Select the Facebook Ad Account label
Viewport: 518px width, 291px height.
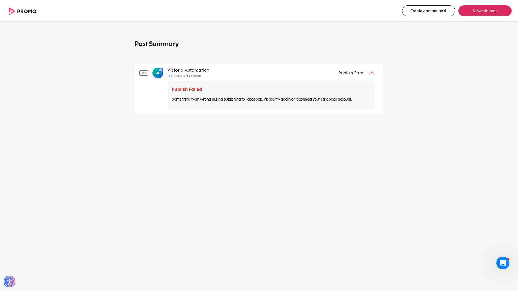[184, 76]
